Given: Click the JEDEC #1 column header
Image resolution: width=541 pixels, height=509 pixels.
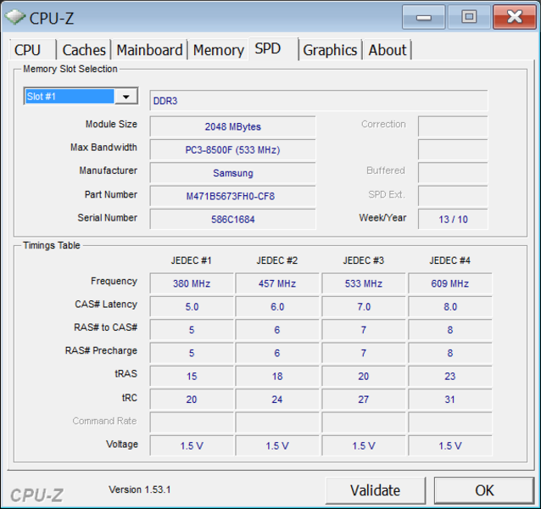Looking at the screenshot, I should point(191,260).
